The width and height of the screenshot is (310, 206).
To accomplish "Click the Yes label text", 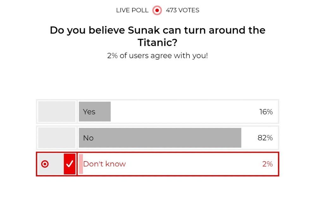I will [x=90, y=111].
